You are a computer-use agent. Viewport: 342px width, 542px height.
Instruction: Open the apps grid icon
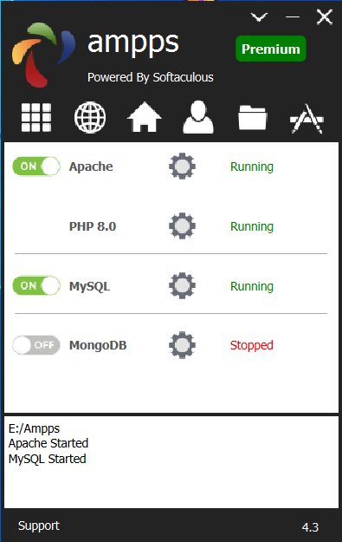pyautogui.click(x=36, y=118)
